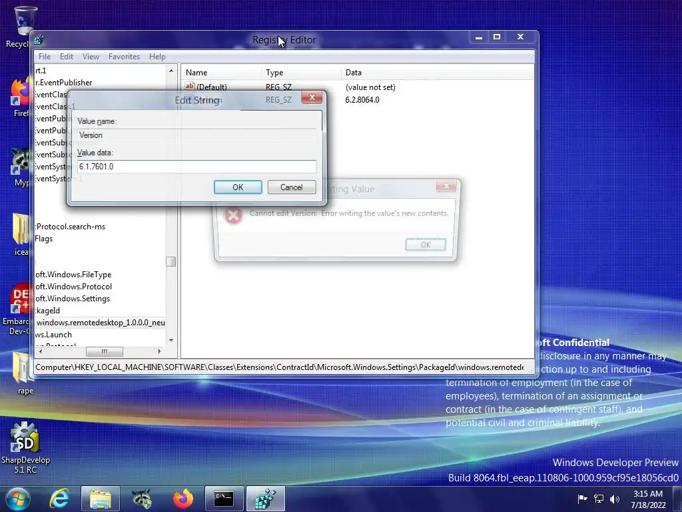Click the tree horizontal scrollbar thumb
This screenshot has height=512, width=682.
pyautogui.click(x=105, y=351)
